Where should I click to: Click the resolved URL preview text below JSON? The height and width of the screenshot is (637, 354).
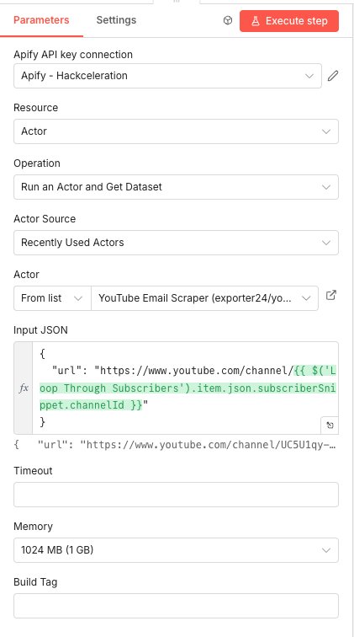click(175, 445)
